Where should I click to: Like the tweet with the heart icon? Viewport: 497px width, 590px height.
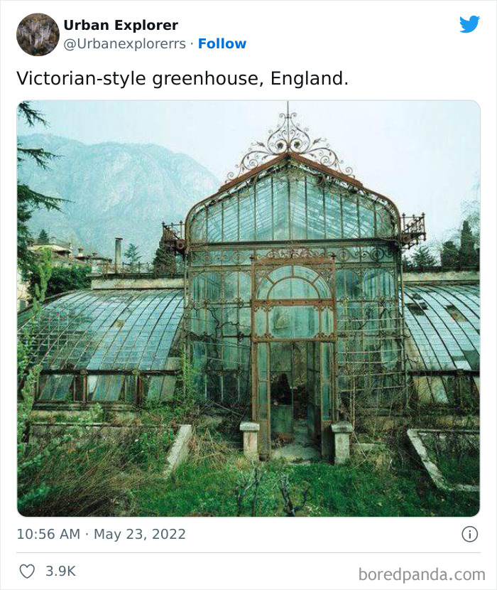(27, 571)
